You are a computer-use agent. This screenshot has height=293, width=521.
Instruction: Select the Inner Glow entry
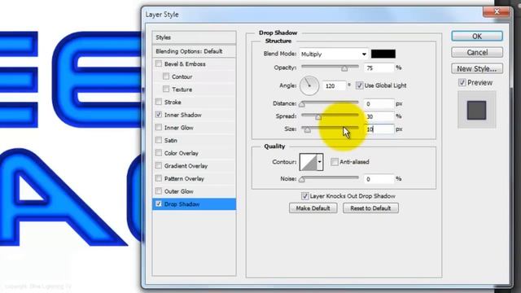[179, 127]
